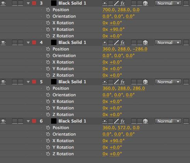Collapse layer 6 disclosure triangle

(x=28, y=121)
